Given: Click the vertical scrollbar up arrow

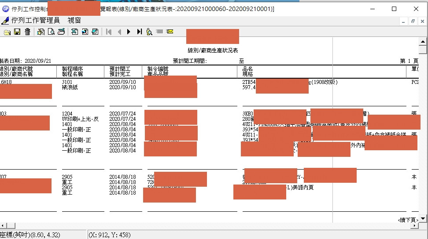Looking at the screenshot, I should (x=423, y=42).
